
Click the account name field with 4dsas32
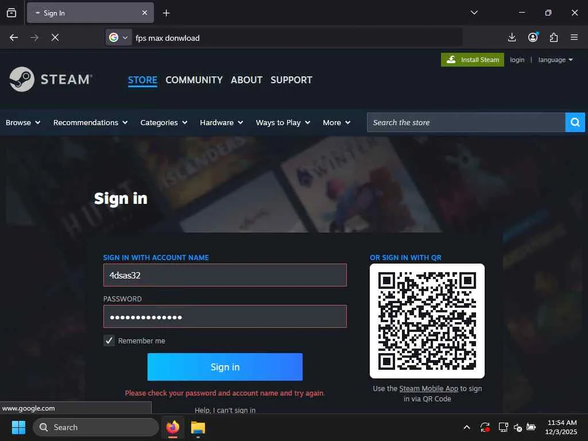(225, 275)
